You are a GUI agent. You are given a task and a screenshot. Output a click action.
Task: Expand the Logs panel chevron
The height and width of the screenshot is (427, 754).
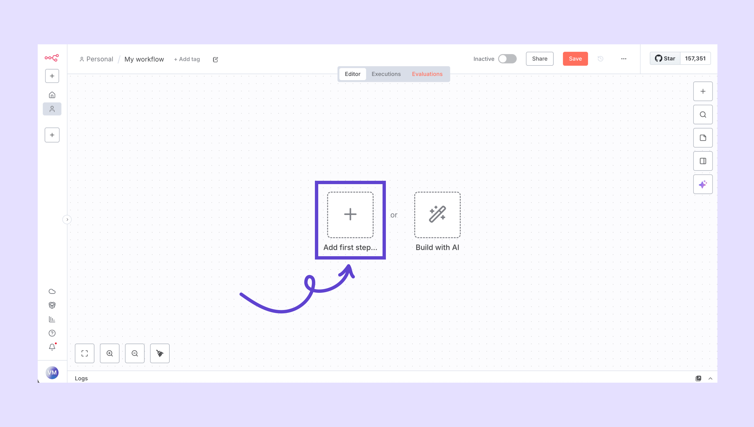[x=710, y=378]
